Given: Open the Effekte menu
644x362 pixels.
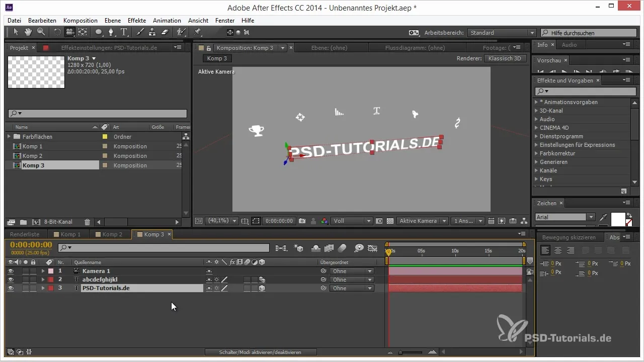Looking at the screenshot, I should 137,21.
